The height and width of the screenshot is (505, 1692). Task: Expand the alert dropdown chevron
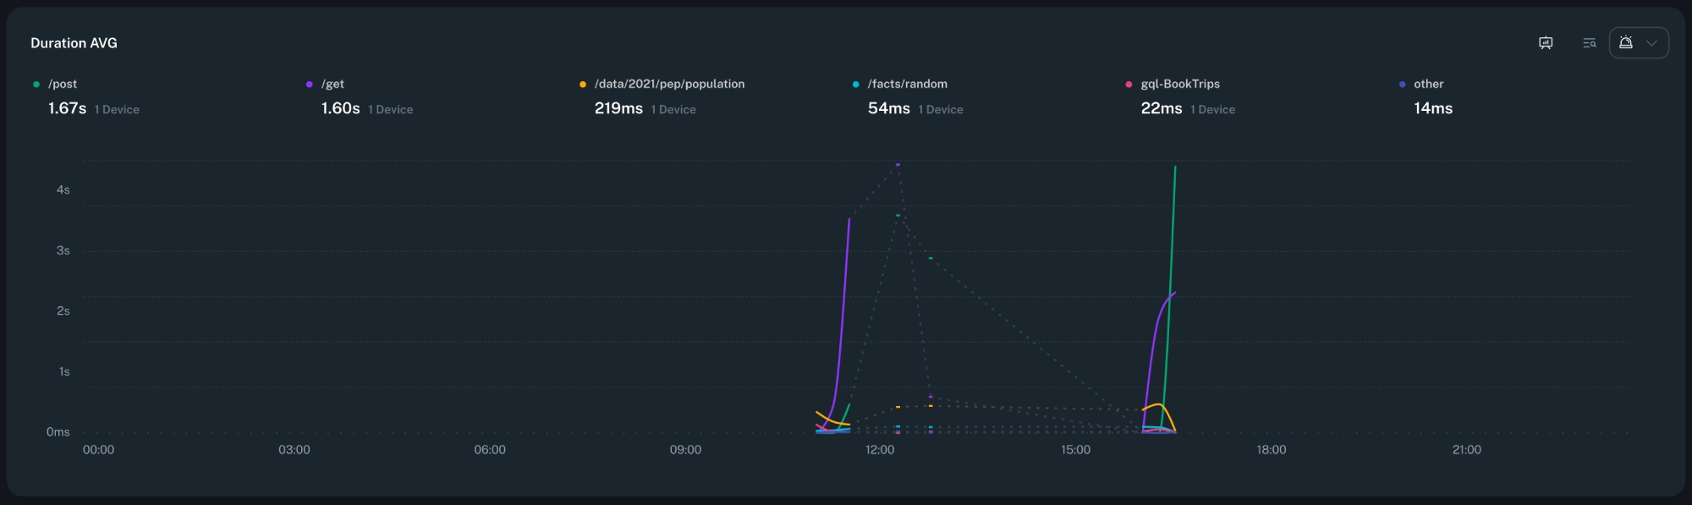(1651, 43)
